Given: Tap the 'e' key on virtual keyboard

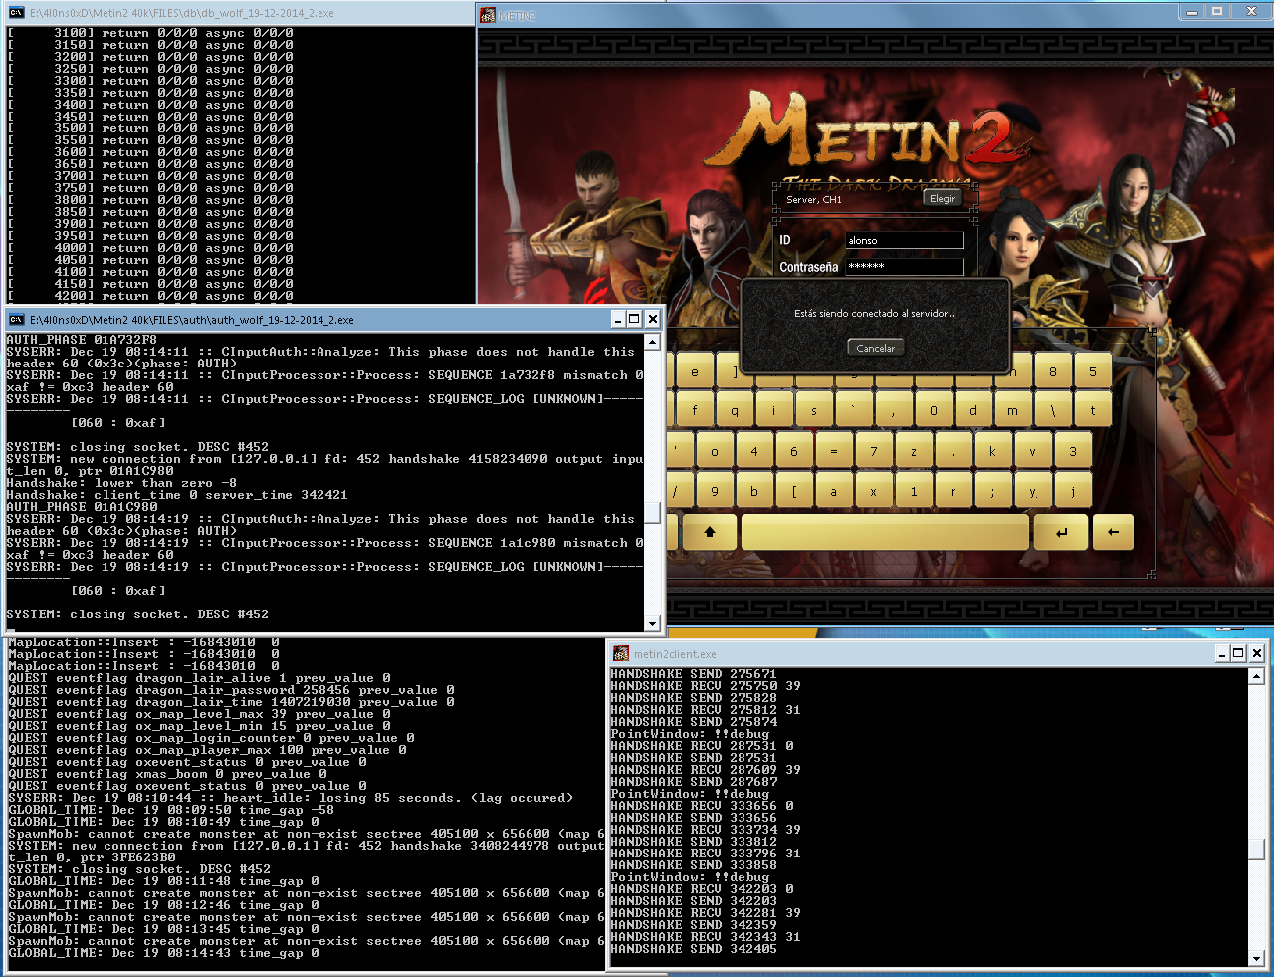Looking at the screenshot, I should click(x=695, y=372).
